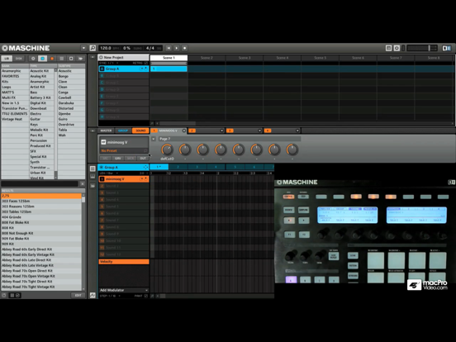The width and height of the screenshot is (456, 342).
Task: Open the LEN 1 Bar dropdown
Action: click(110, 173)
